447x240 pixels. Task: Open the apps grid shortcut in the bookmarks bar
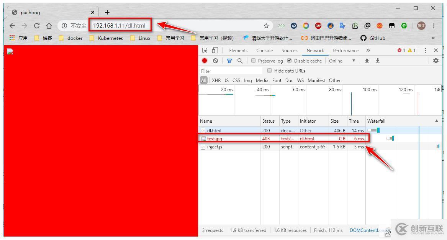12,38
